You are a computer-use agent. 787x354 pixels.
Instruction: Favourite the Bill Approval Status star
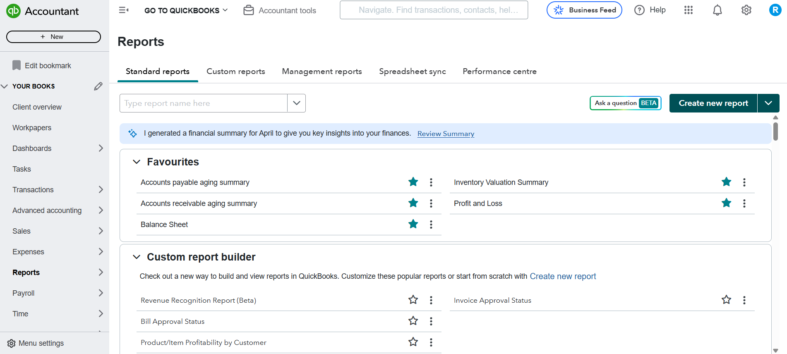[413, 321]
